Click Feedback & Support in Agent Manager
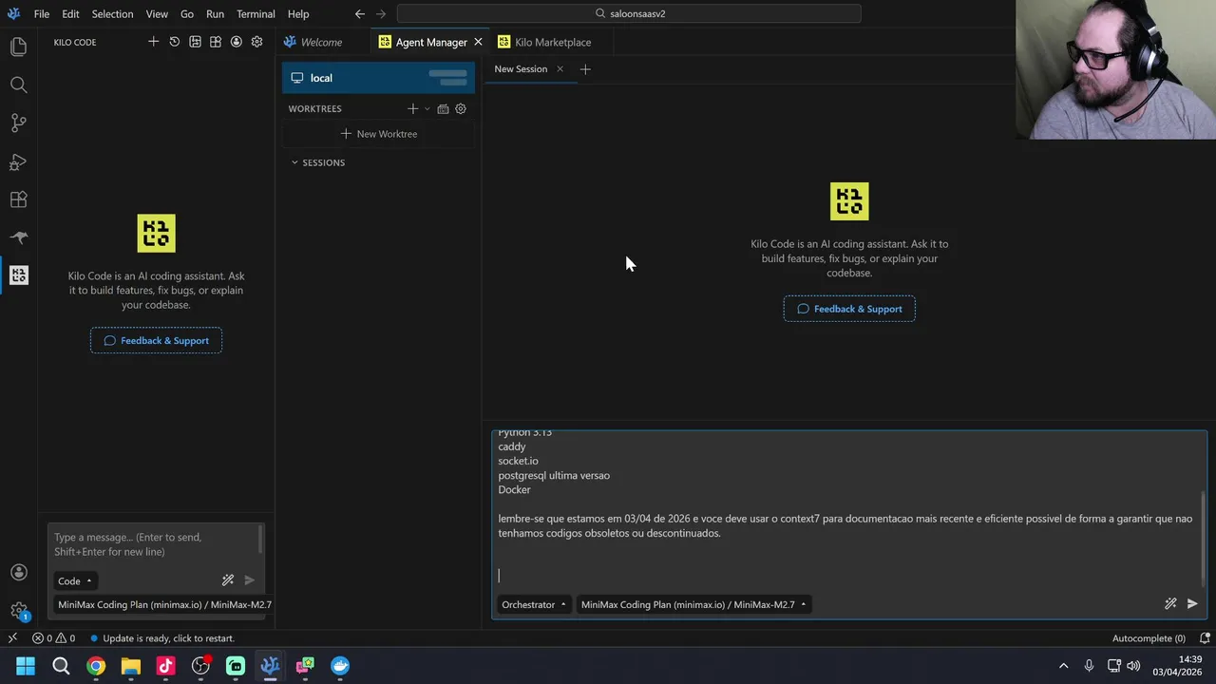1216x684 pixels. pyautogui.click(x=849, y=309)
